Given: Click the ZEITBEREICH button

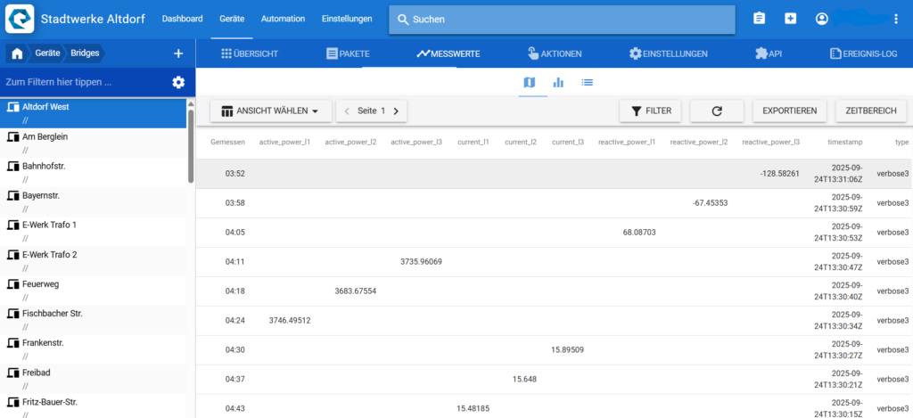Looking at the screenshot, I should coord(871,111).
